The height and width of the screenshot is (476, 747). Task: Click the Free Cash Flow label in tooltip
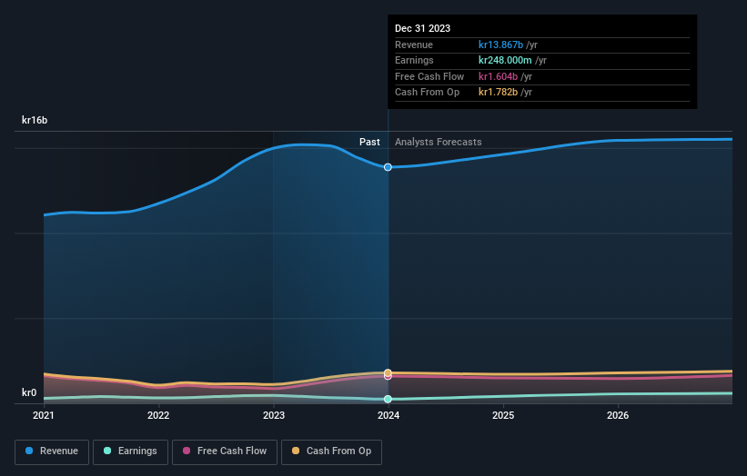tap(429, 76)
